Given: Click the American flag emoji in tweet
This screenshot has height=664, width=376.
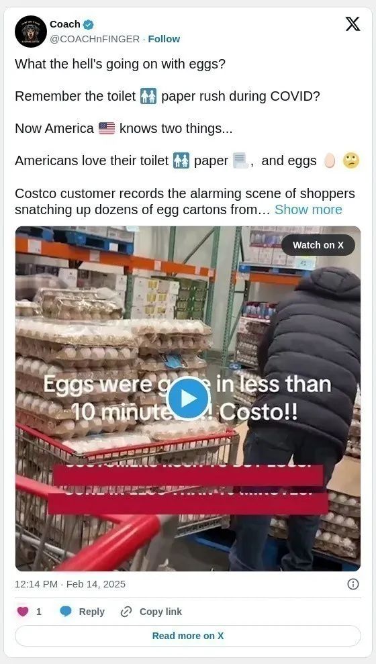Looking at the screenshot, I should click(x=107, y=128).
